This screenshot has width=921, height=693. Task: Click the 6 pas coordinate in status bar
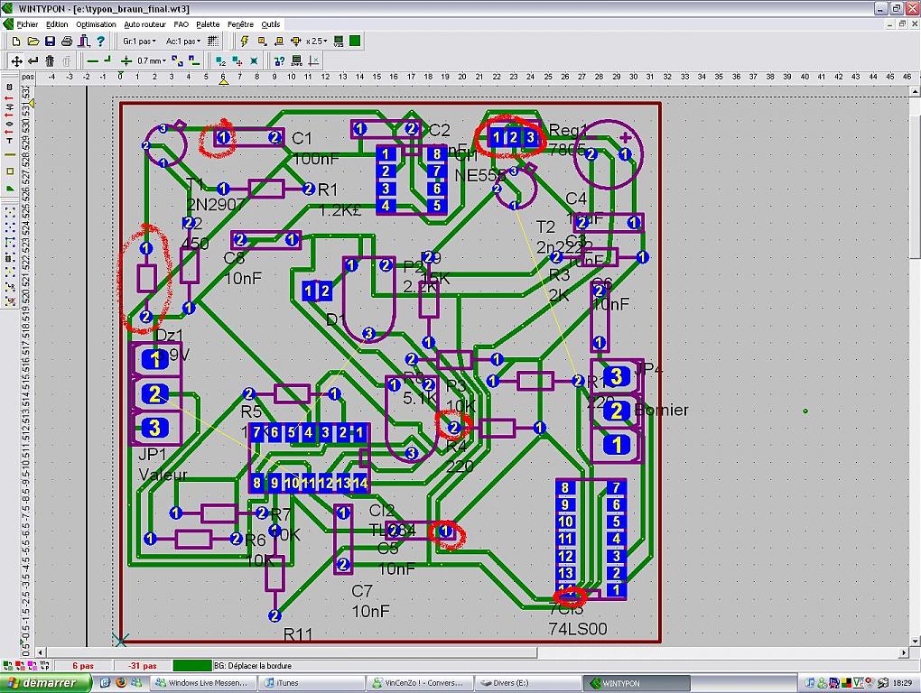click(83, 665)
